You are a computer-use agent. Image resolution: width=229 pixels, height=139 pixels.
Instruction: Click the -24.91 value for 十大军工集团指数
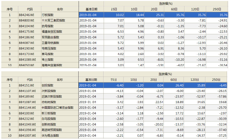[x=223, y=20]
